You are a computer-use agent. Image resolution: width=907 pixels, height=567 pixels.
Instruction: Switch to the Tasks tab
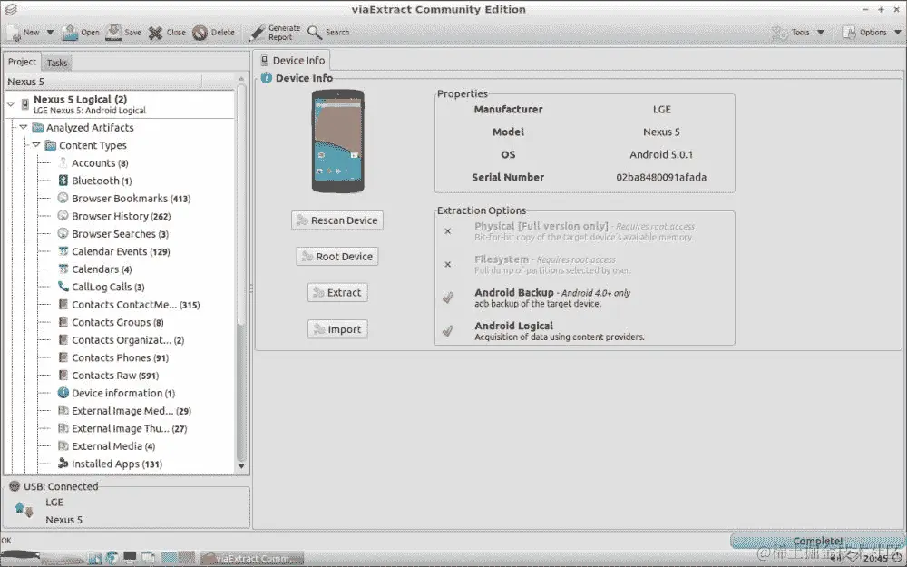coord(56,63)
